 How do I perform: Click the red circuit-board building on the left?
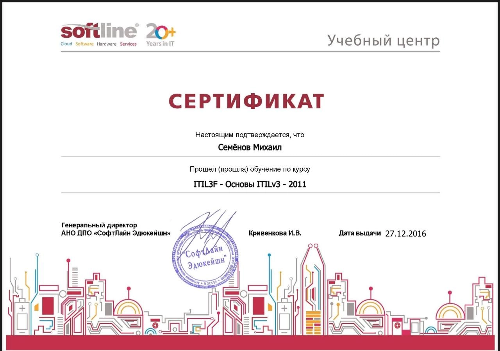click(48, 306)
